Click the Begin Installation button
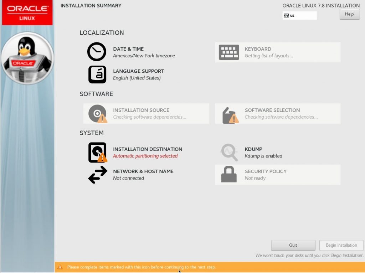 coord(341,245)
